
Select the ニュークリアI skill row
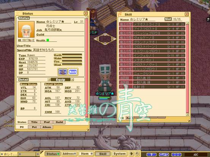coord(152,73)
